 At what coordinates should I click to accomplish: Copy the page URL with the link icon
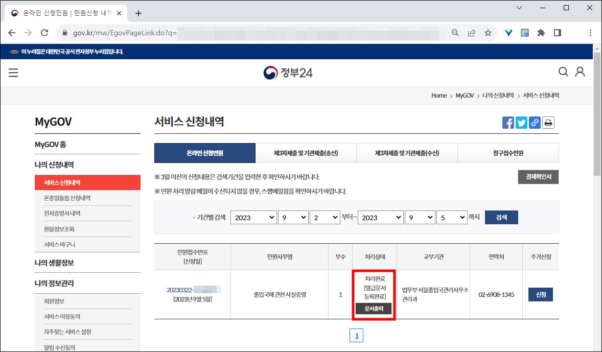[535, 123]
